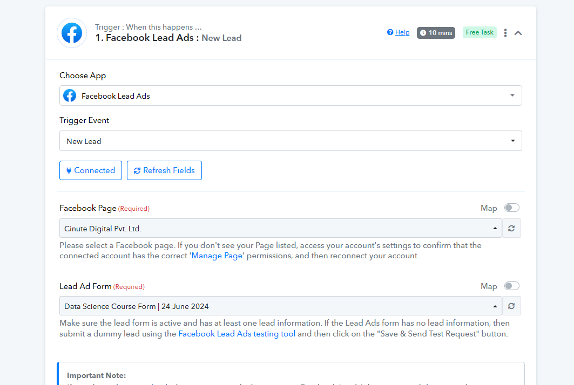Click the 'Trigger : When this happens ...' text
574x385 pixels.
coord(148,27)
